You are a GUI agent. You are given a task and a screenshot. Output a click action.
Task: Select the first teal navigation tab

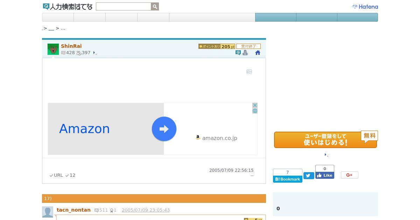click(276, 17)
